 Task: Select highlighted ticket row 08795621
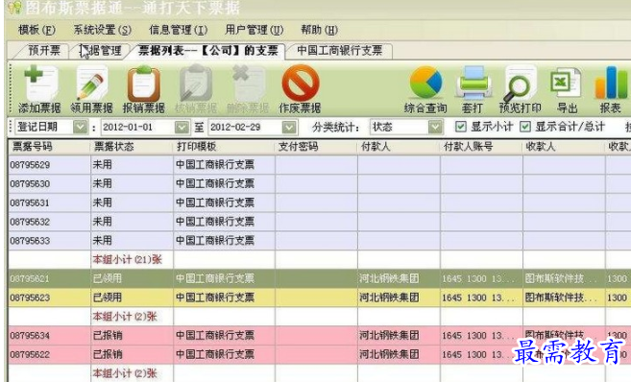[x=320, y=278]
